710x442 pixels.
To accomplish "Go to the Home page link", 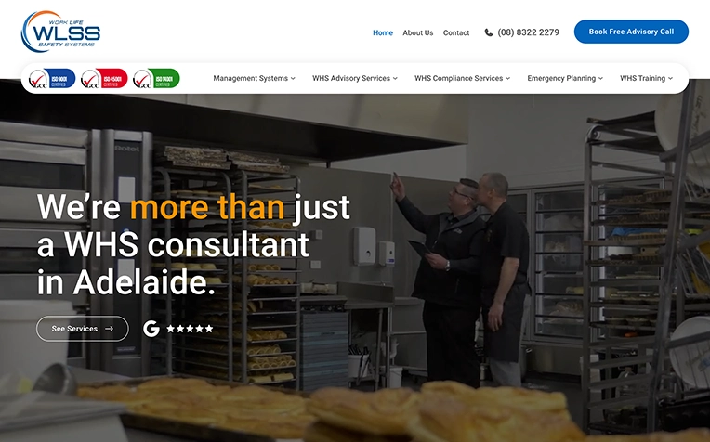I will click(383, 32).
